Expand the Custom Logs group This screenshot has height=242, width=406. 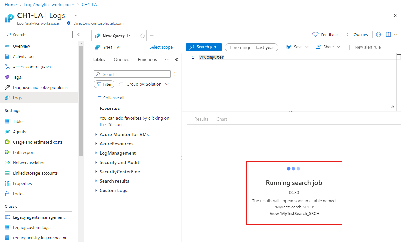coord(113,190)
